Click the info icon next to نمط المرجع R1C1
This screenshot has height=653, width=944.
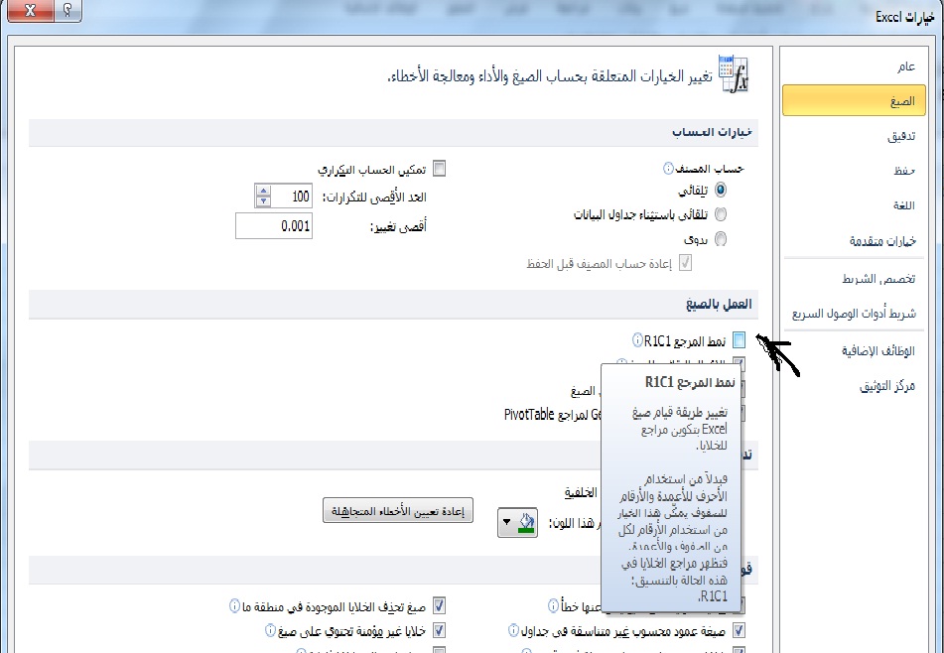(637, 340)
